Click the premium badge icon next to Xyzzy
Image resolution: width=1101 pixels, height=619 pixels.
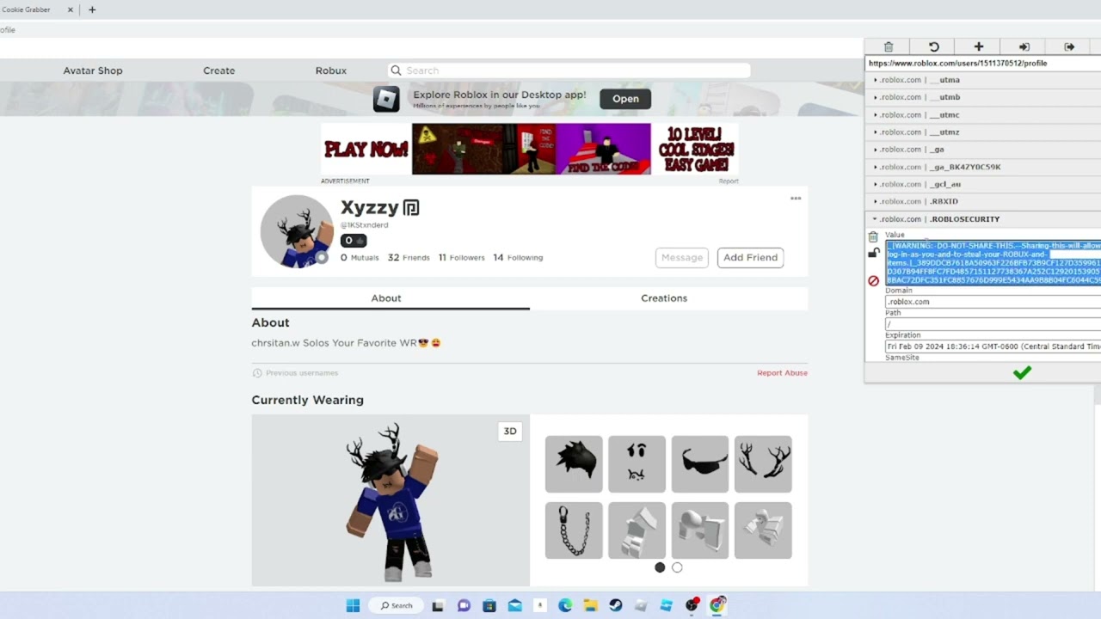(411, 208)
